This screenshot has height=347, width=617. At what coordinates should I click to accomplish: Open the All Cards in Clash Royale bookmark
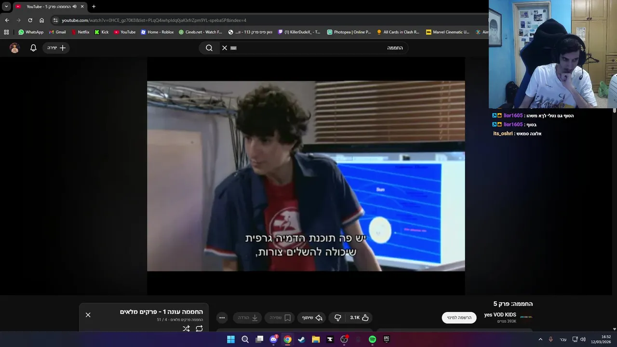pos(398,32)
